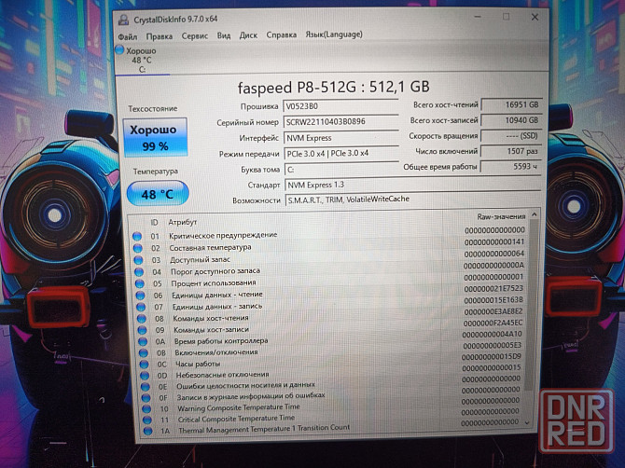This screenshot has width=625, height=468.
Task: Minimize the CrystalDiskInfo window
Action: coord(478,17)
